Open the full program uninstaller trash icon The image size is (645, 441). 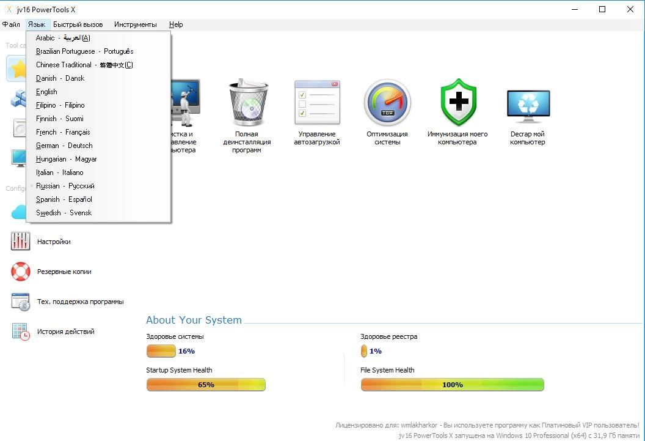point(248,103)
